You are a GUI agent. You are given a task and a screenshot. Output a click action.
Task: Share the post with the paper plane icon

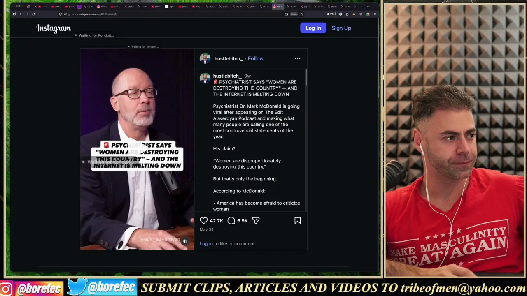click(x=256, y=221)
